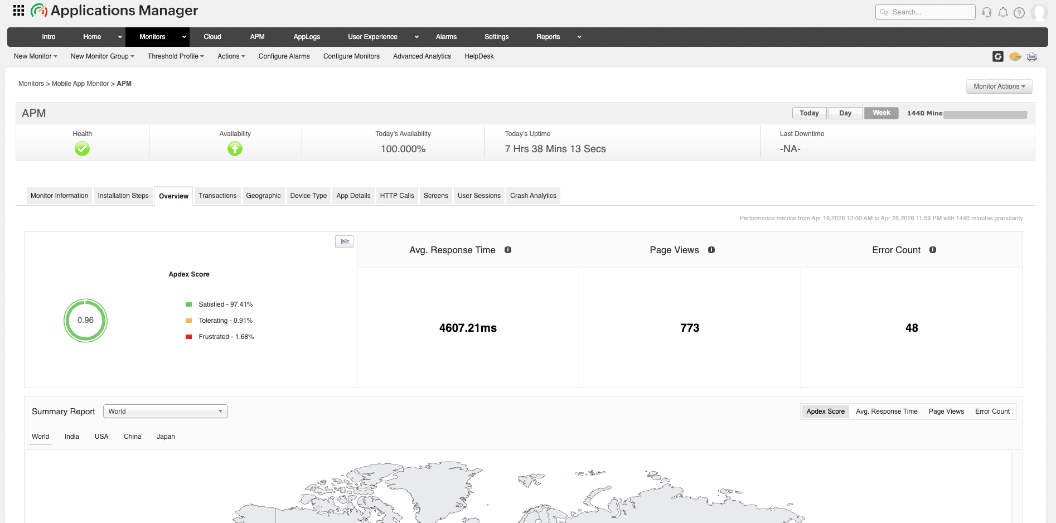Switch to Crash Analytics tab
Screen dimensions: 1056x523
coord(533,196)
